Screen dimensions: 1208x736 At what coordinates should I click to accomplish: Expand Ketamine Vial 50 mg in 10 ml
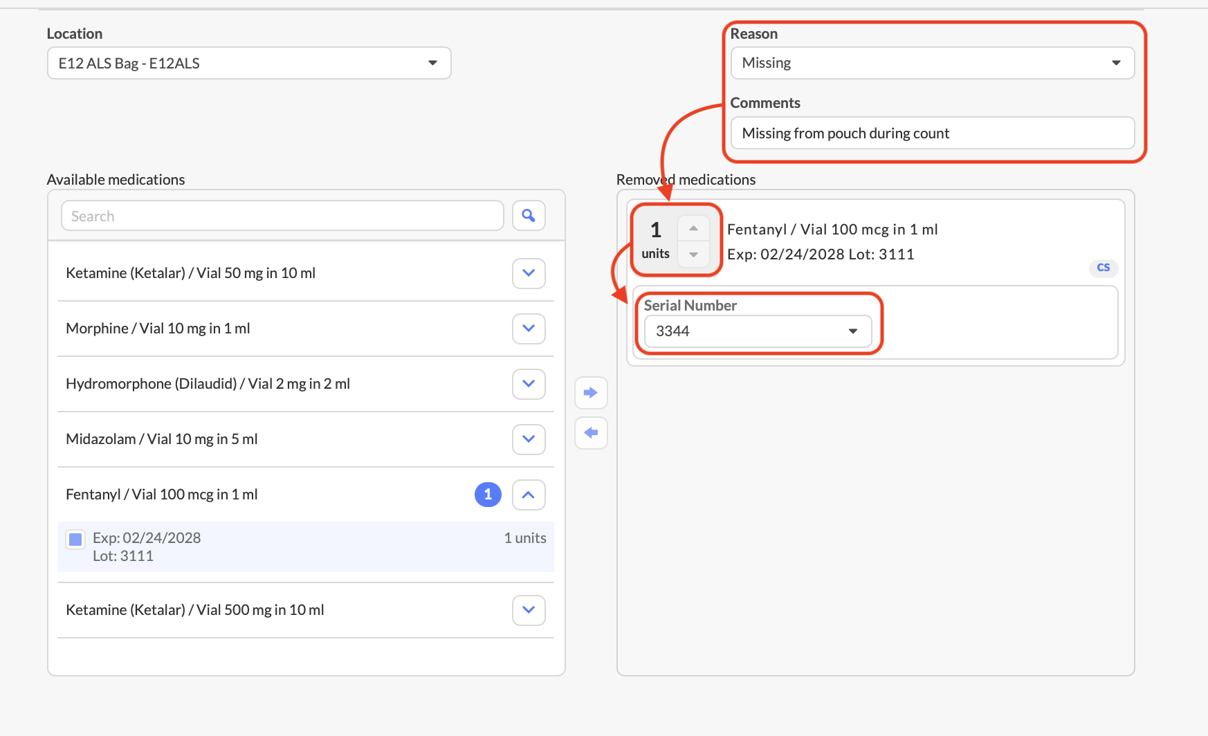click(529, 273)
